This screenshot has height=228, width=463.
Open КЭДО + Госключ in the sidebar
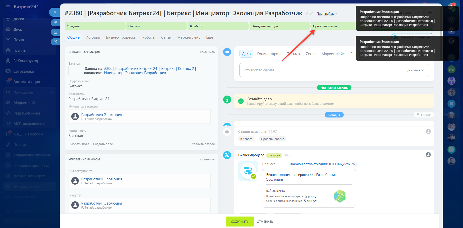pyautogui.click(x=28, y=134)
